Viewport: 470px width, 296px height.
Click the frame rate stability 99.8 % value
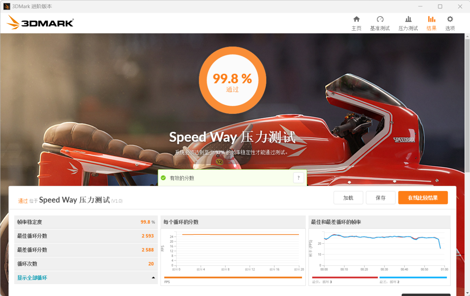tap(148, 222)
